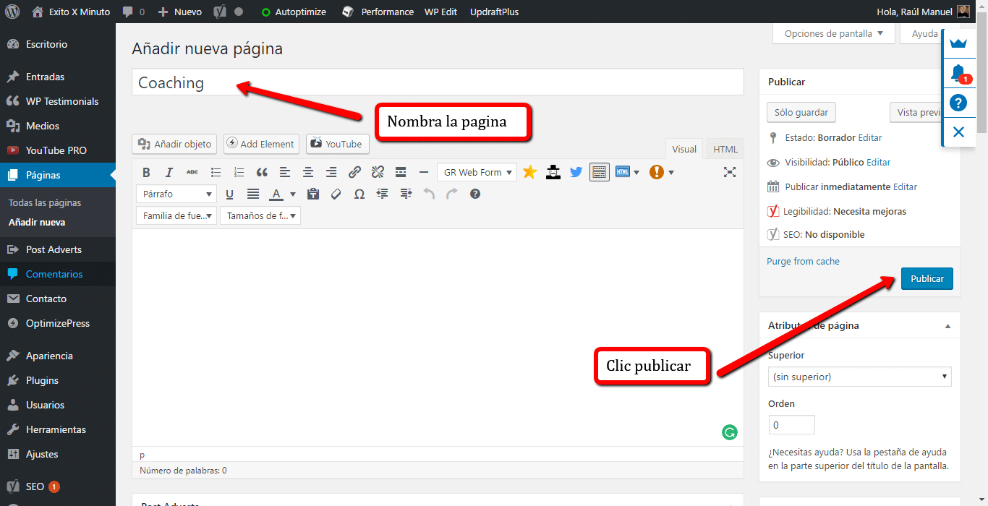Toggle center text alignment
Image resolution: width=988 pixels, height=506 pixels.
308,172
